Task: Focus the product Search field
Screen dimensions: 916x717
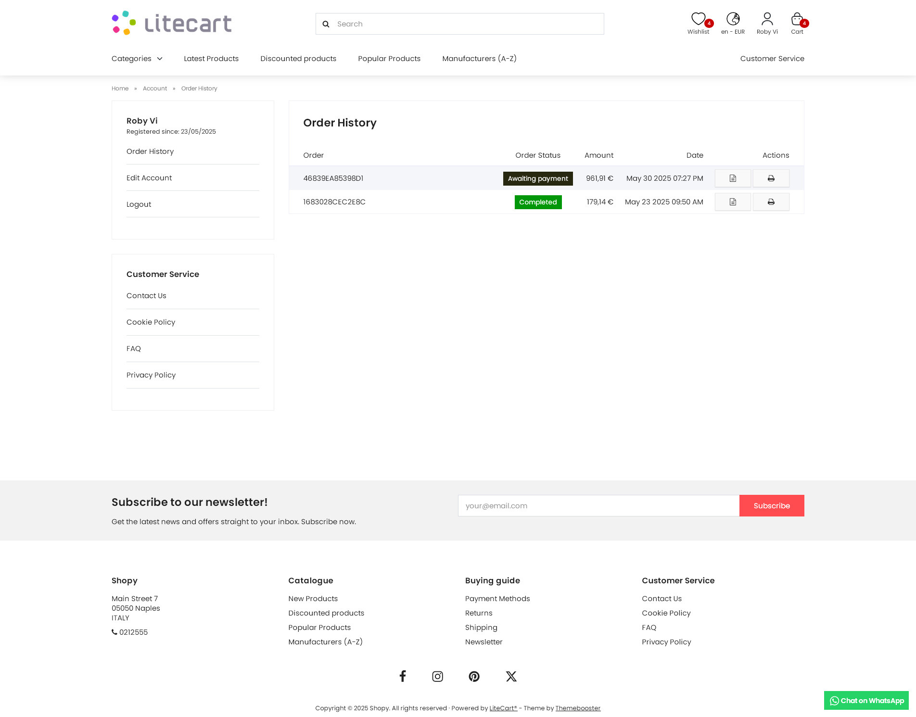Action: (467, 24)
